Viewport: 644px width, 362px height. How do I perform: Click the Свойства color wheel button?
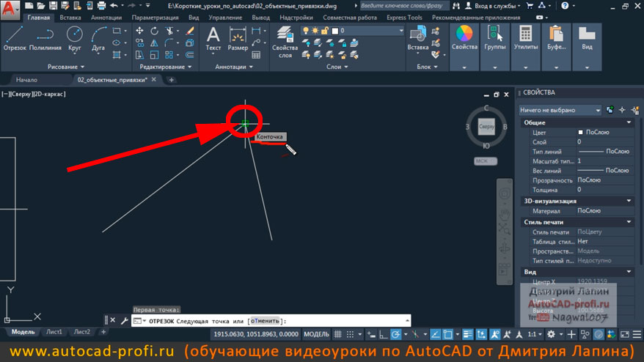(x=464, y=38)
